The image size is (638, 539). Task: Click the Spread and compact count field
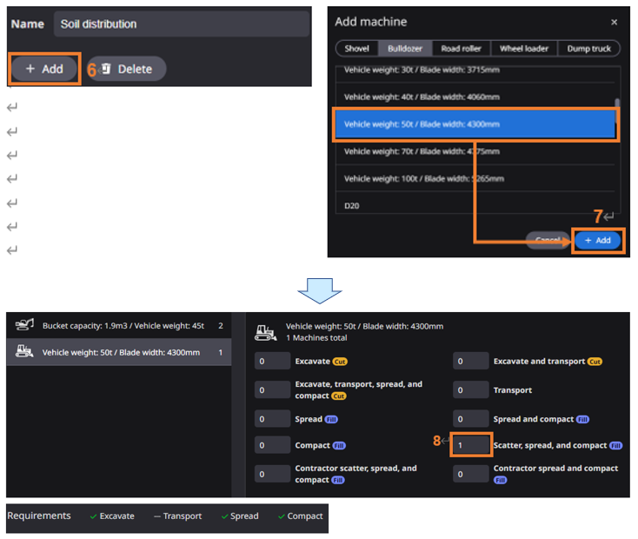(x=470, y=419)
